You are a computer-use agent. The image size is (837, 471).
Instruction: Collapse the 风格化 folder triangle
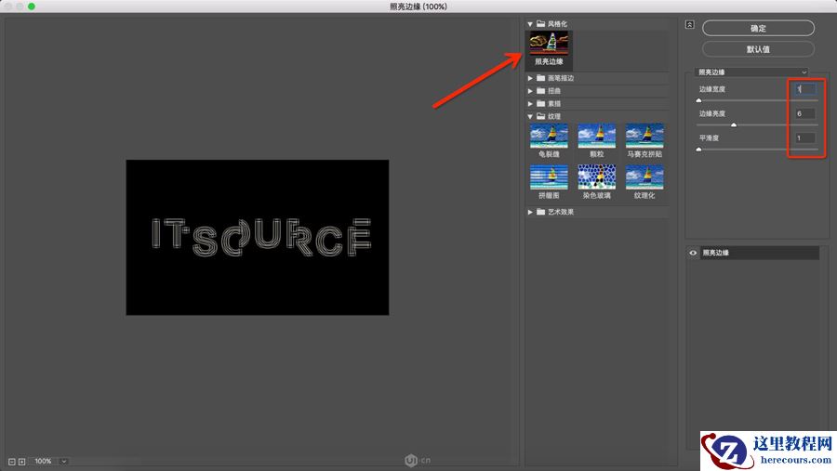pos(530,24)
